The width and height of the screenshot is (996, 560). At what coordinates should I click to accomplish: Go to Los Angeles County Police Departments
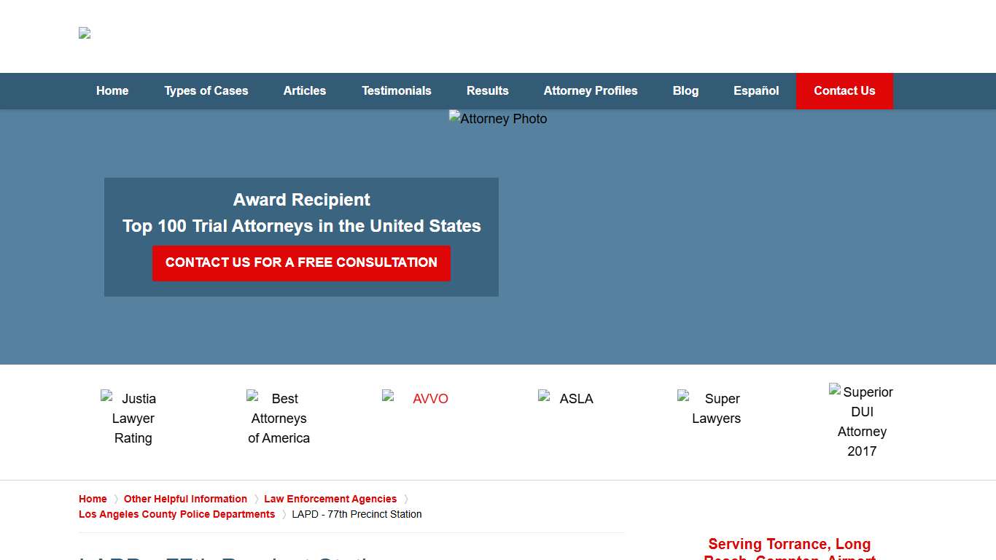pos(177,514)
